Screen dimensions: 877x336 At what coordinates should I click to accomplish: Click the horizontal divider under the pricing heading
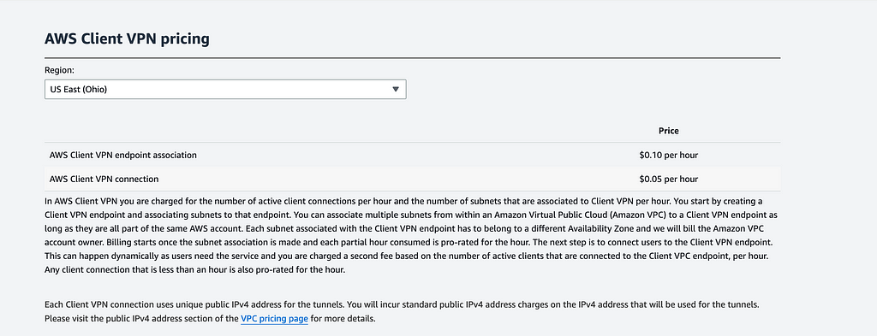coord(412,58)
